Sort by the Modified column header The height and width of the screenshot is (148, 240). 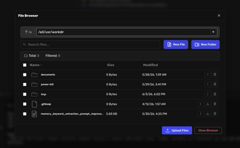click(150, 65)
